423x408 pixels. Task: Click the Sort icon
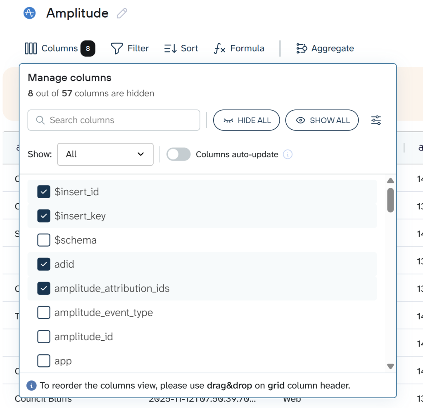click(169, 48)
